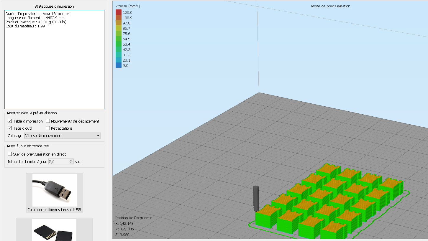Image resolution: width=428 pixels, height=241 pixels.
Task: Toggle the Table d'impression checkbox
Action: click(10, 121)
